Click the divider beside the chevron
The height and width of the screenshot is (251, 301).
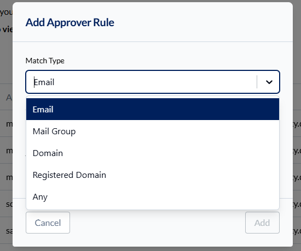tap(257, 82)
